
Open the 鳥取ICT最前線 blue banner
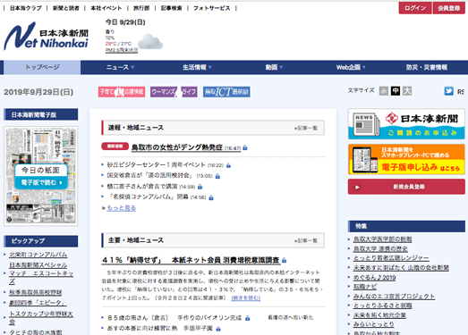[226, 92]
